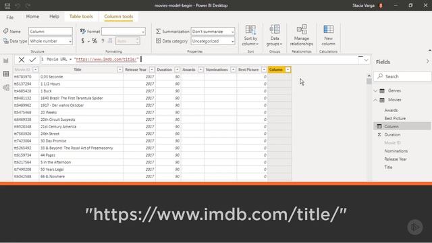The height and width of the screenshot is (243, 432).
Task: Select Awards field in Fields pane
Action: point(391,110)
